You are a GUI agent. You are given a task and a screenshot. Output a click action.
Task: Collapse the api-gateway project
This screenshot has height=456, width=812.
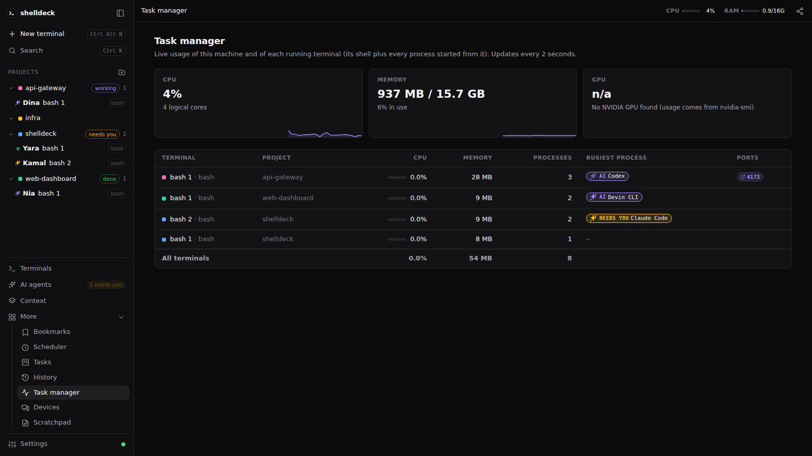(x=11, y=88)
